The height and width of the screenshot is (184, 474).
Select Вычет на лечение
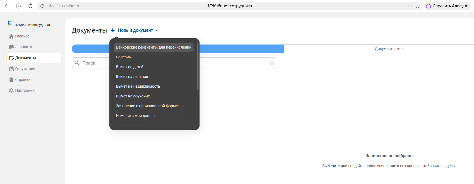[x=154, y=77]
